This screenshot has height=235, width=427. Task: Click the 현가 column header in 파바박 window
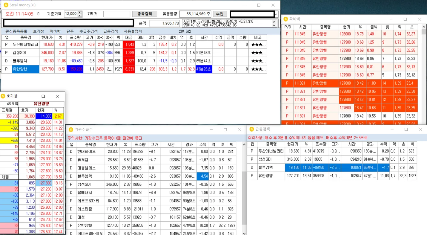point(346,27)
